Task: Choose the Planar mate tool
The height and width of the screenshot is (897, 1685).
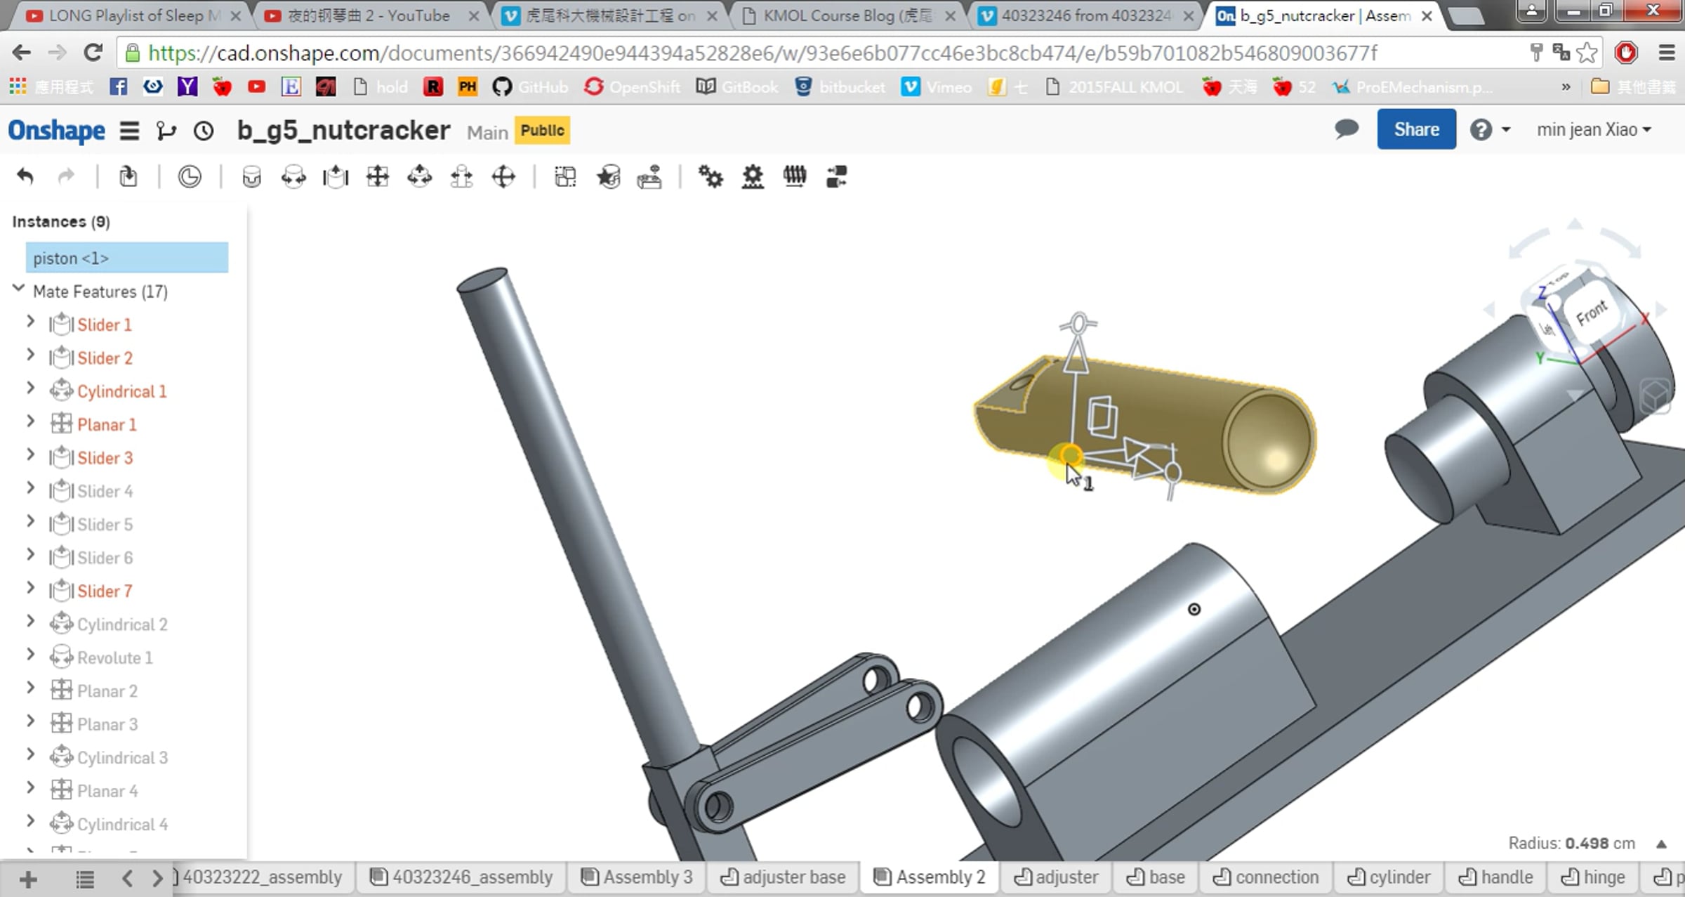Action: tap(378, 176)
